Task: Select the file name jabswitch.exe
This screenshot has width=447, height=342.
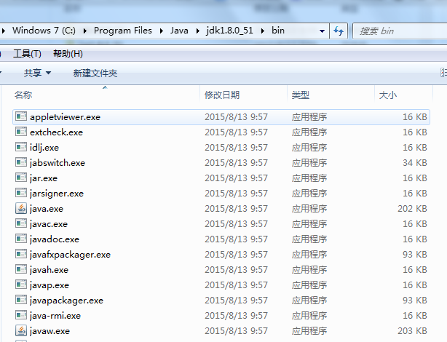Action: [58, 163]
